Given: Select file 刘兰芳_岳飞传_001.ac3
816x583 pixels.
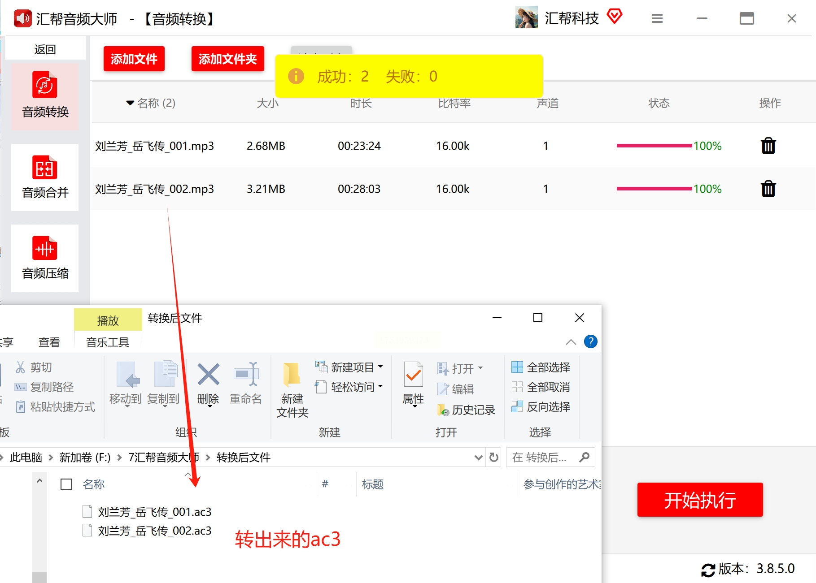Looking at the screenshot, I should click(154, 511).
